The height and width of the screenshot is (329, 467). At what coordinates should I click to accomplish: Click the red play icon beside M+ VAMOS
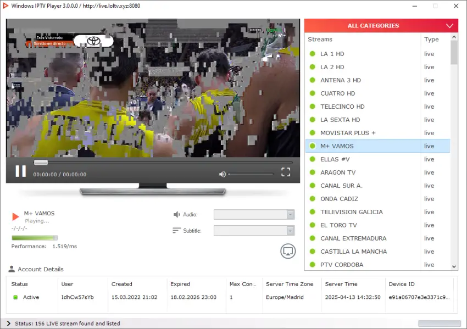[x=15, y=216]
